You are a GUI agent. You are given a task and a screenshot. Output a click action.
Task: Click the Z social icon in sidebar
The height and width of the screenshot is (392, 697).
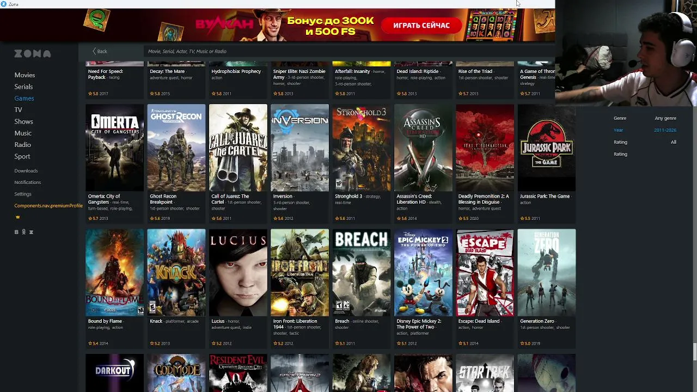pos(31,232)
